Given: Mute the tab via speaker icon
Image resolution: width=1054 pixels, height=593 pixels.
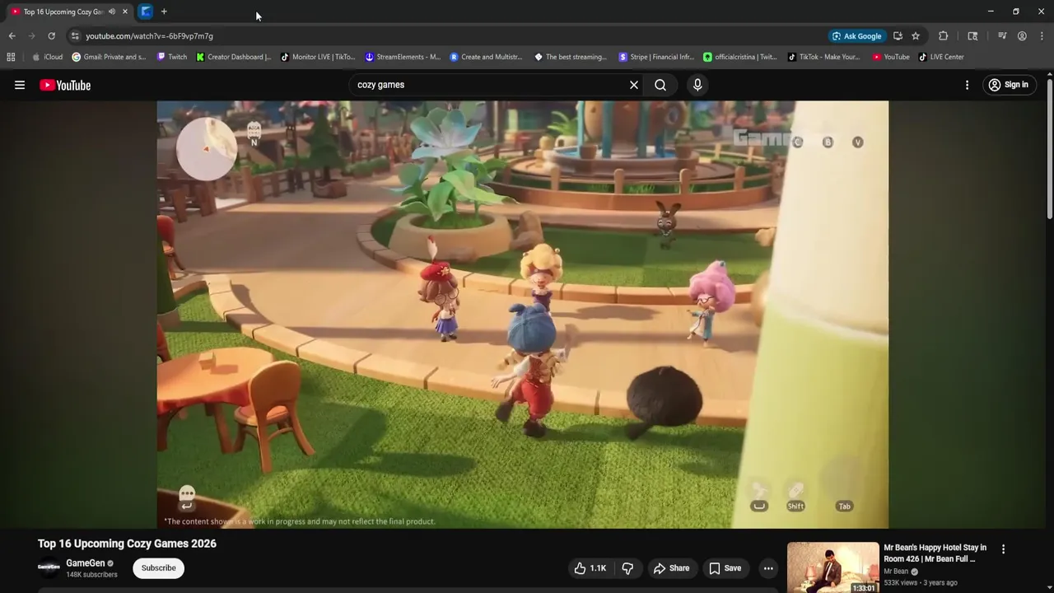Looking at the screenshot, I should 112,12.
